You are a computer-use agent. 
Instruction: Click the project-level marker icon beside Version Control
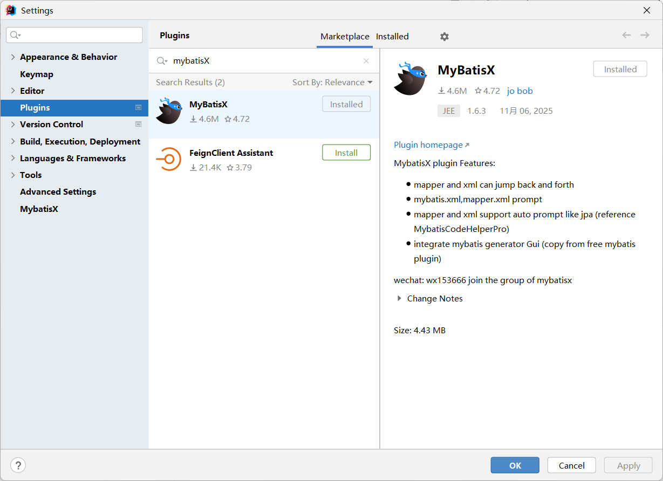click(138, 125)
